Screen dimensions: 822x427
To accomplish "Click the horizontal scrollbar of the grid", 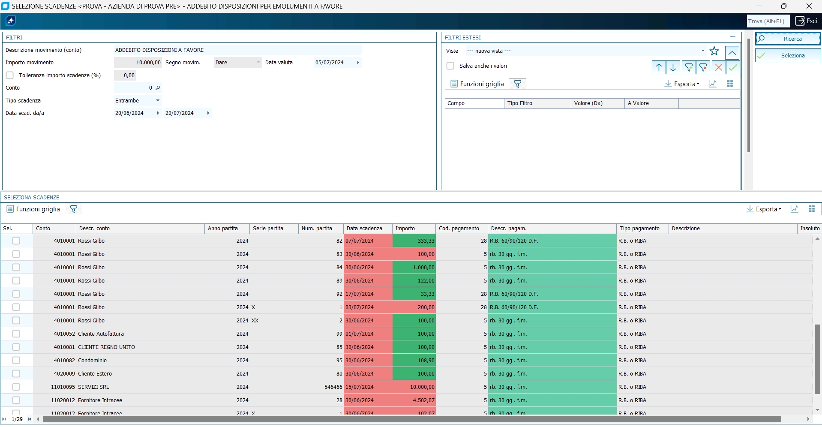I will (x=411, y=419).
